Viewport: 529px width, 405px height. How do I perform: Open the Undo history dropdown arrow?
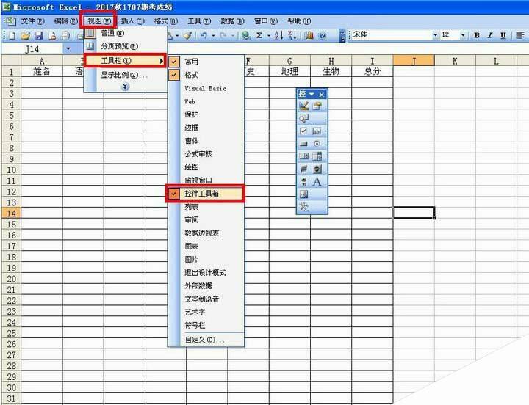pos(213,35)
